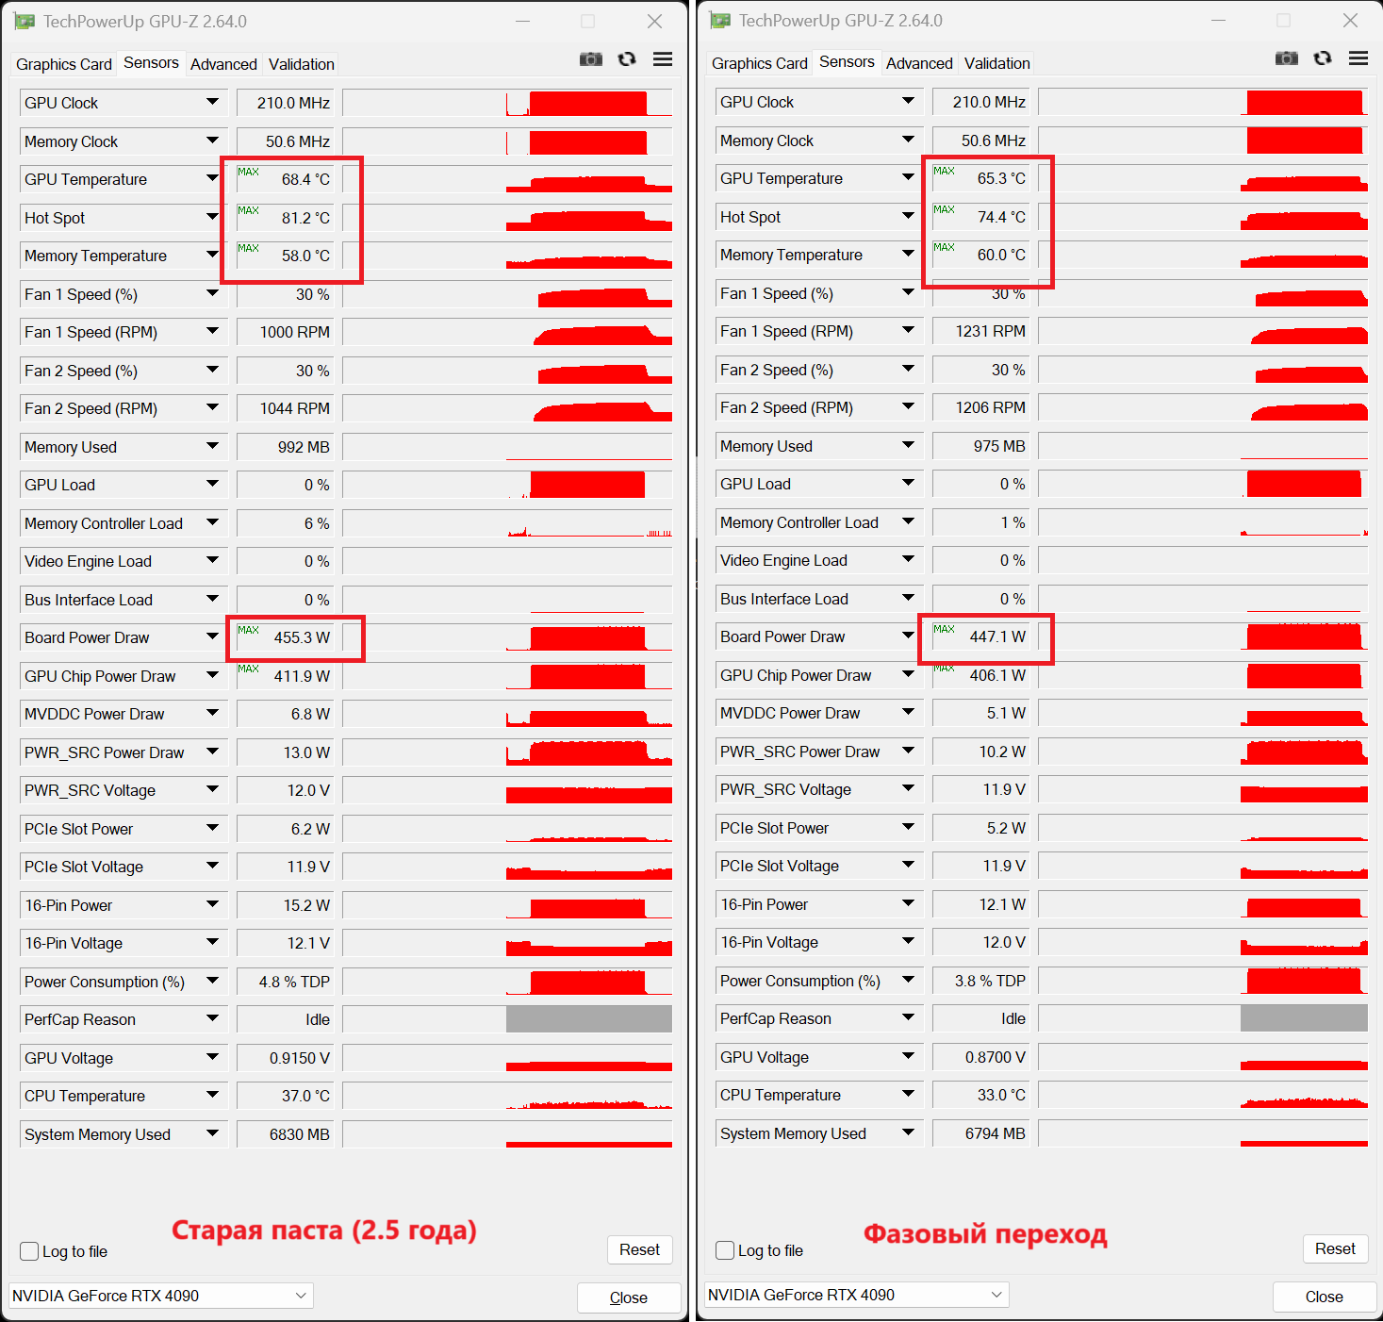Switch to Graphics Card tab in left window
This screenshot has height=1322, width=1383.
64,64
